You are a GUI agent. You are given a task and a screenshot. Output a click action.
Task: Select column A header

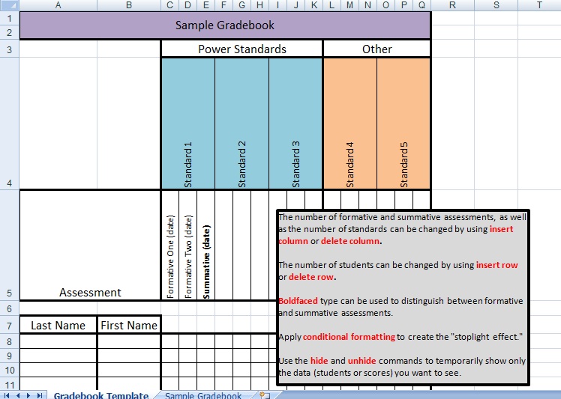tap(58, 5)
